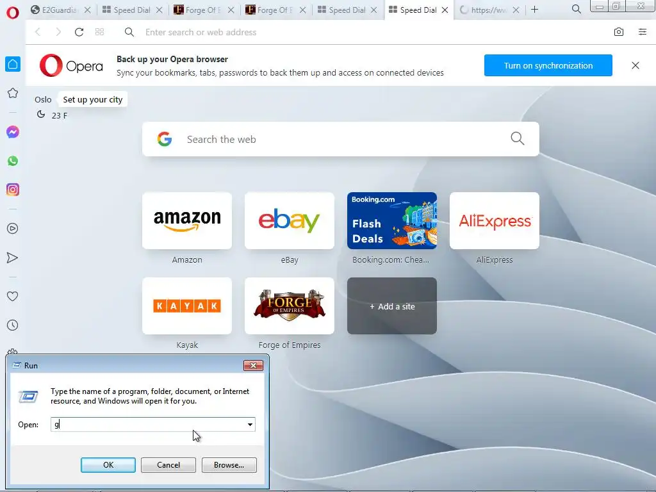Expand the Open field dropdown arrow
Screen dimensions: 656x492
(250, 425)
